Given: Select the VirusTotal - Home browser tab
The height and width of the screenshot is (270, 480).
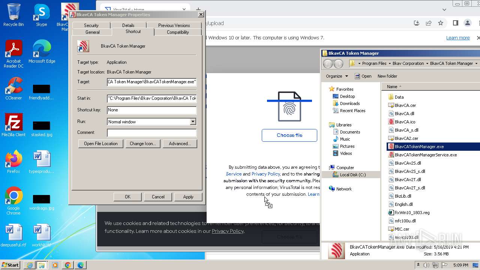Looking at the screenshot, I should click(x=145, y=9).
